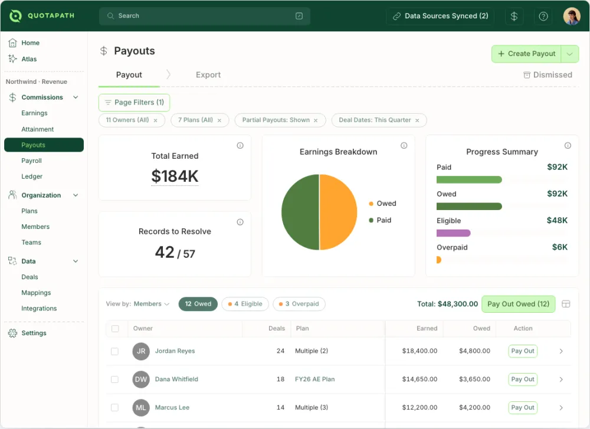Image resolution: width=590 pixels, height=429 pixels.
Task: Check the Marcus Lee row checkbox
Action: [x=115, y=408]
